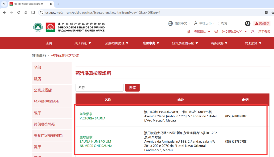The width and height of the screenshot is (274, 157).
Task: Click the person icon beside 员工专区
Action: 252,32
